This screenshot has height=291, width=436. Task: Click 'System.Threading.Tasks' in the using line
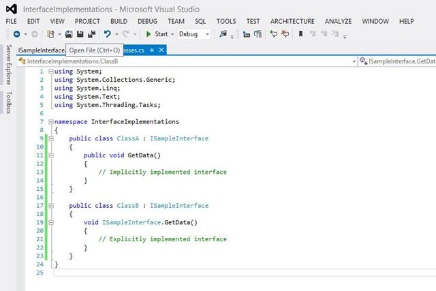click(x=118, y=105)
